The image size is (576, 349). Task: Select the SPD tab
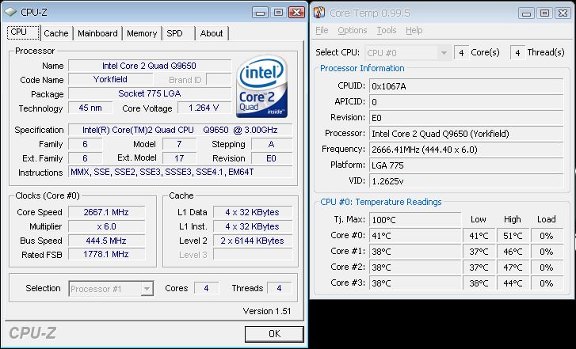tap(178, 33)
